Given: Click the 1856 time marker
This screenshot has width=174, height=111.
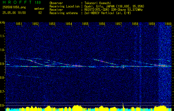Looking at the screenshot, I should (x=102, y=24).
